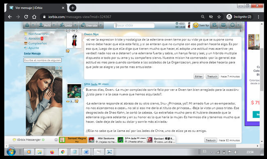Open Apunte in sidebar
The height and width of the screenshot is (159, 267).
tap(34, 48)
